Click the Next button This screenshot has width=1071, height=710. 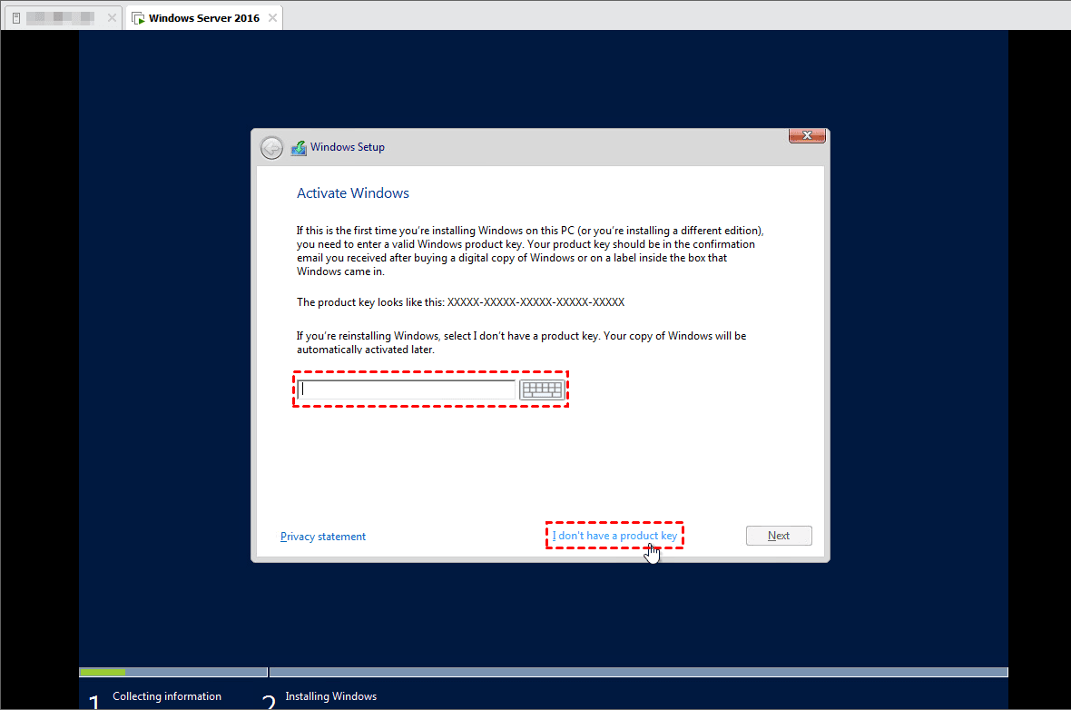click(779, 536)
